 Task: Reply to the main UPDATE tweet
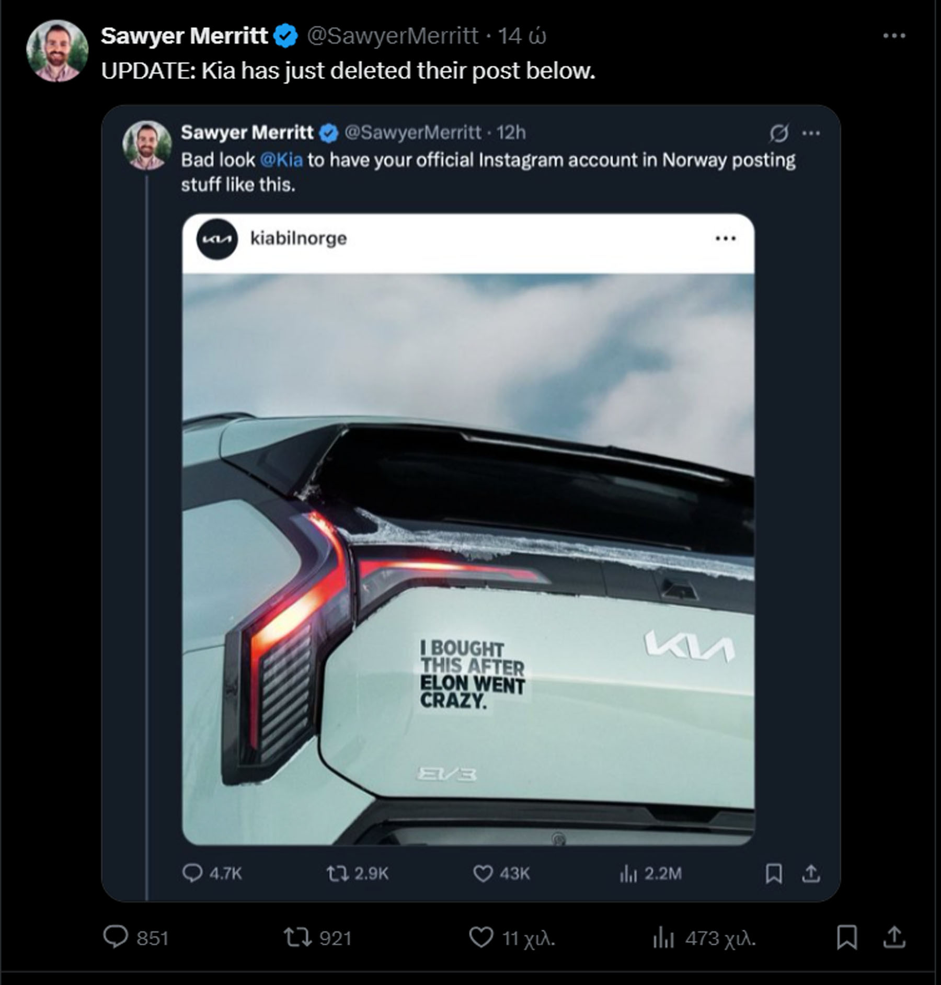coord(116,937)
